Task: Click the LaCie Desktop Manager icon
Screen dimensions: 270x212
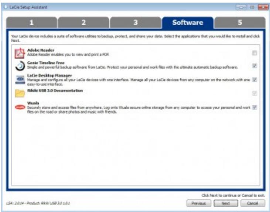Action: tap(20, 80)
